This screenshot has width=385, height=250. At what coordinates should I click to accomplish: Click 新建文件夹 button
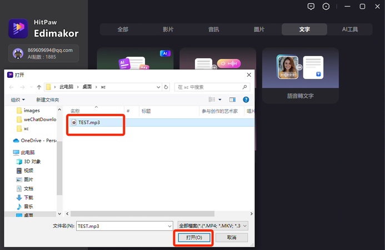[x=48, y=99]
